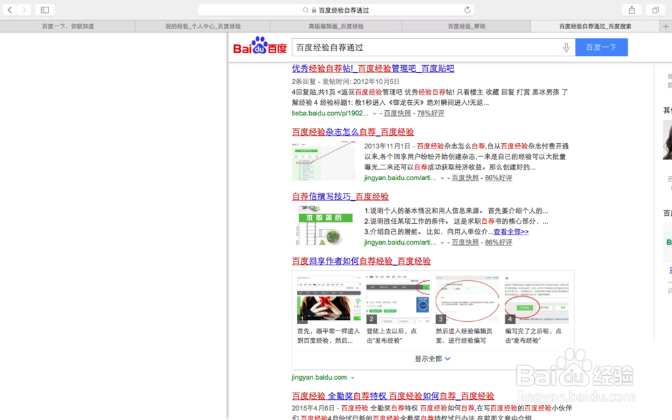Screen dimensions: 672x420
Task: Click 查看全部>> link
Action: coord(511,231)
